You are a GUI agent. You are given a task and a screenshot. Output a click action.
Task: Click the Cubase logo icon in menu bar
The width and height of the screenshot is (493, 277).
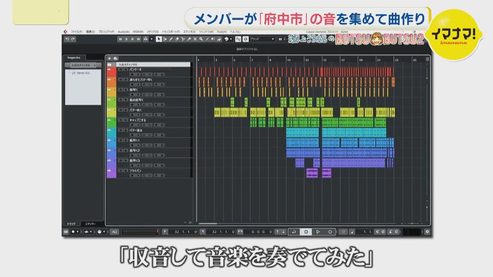point(65,32)
